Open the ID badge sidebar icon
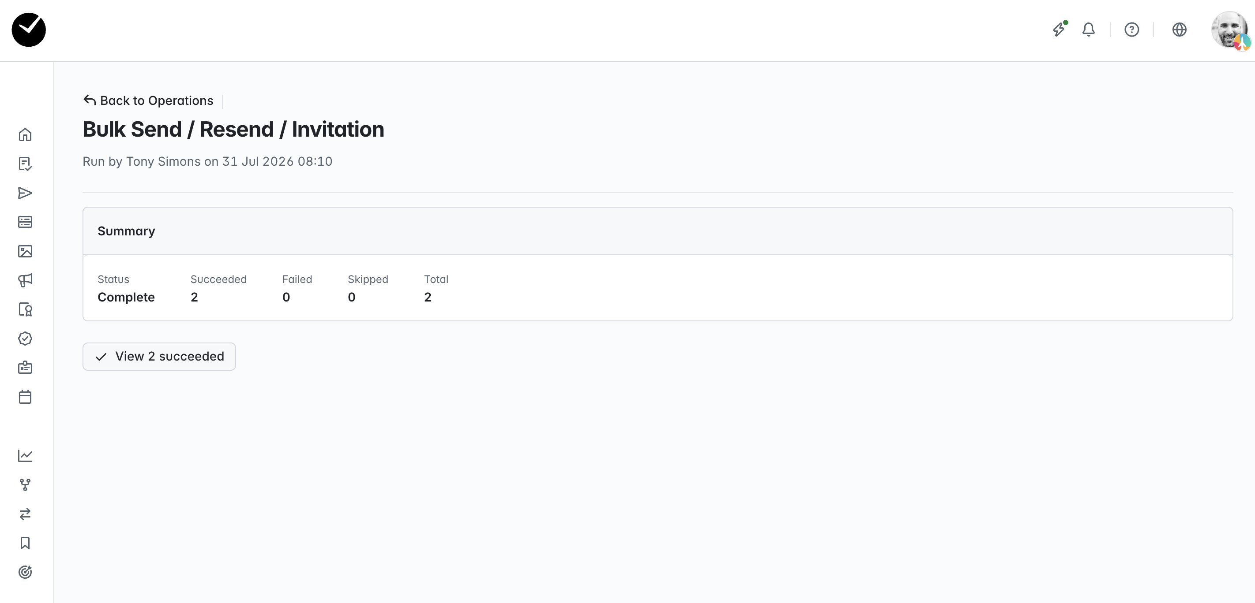Viewport: 1255px width, 603px height. click(25, 368)
